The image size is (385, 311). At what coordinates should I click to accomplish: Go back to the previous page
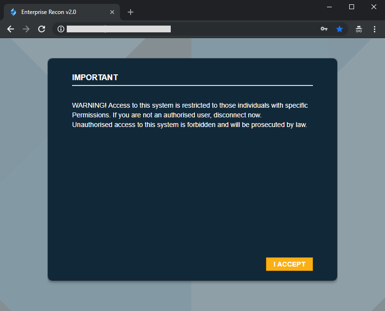pos(11,29)
